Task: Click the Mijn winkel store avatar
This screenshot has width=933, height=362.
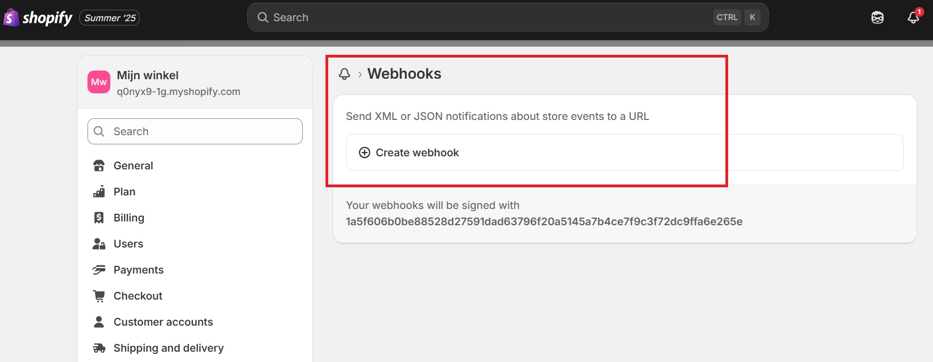Action: (99, 82)
